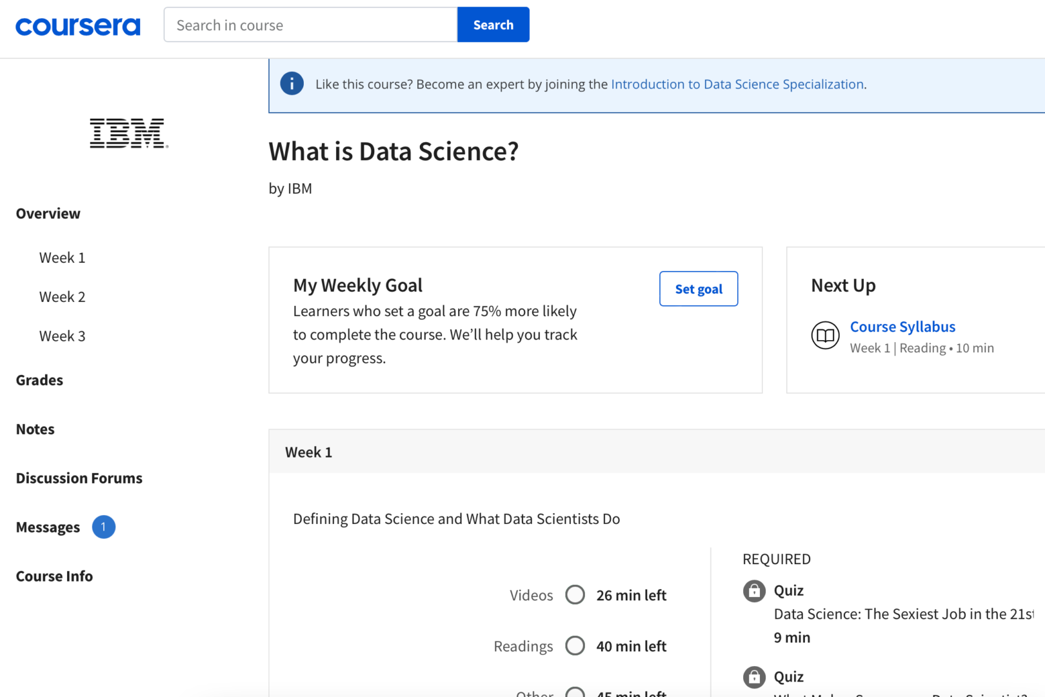Open Course Syllabus via the book icon

pyautogui.click(x=825, y=336)
